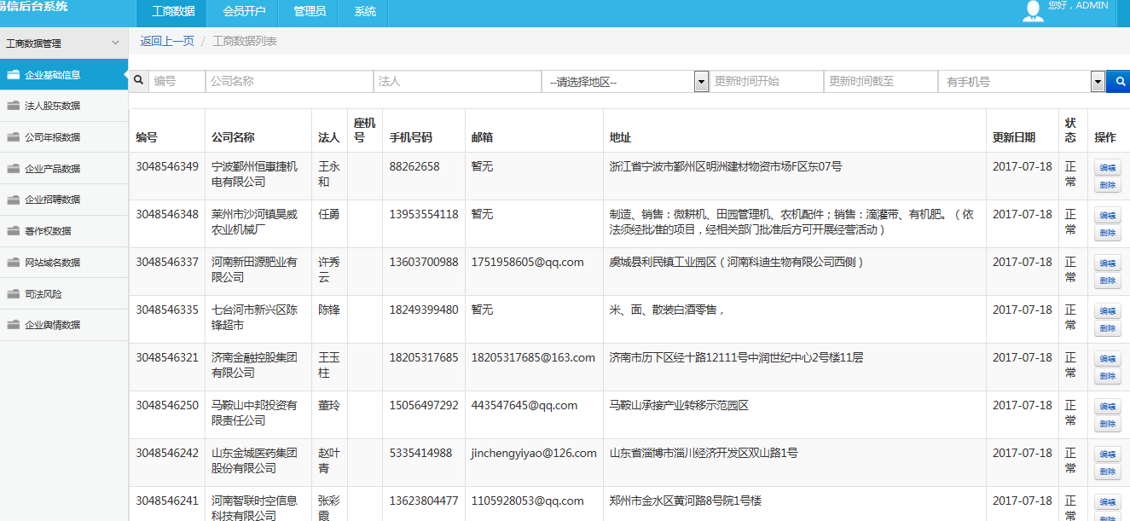The image size is (1130, 521).
Task: Click address 山东省淄博市淄川经济开发区双山路1号
Action: pos(704,453)
